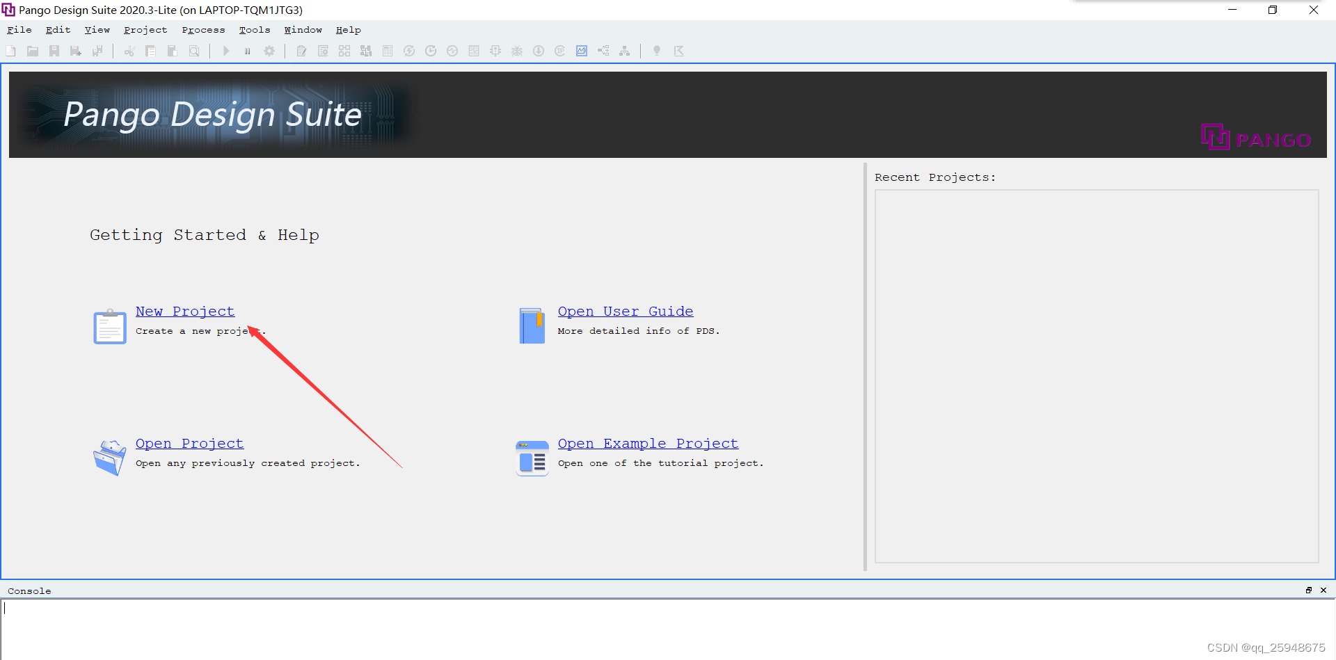Viewport: 1336px width, 660px height.
Task: Click the hierarchy tree toolbar icon
Action: coord(625,51)
